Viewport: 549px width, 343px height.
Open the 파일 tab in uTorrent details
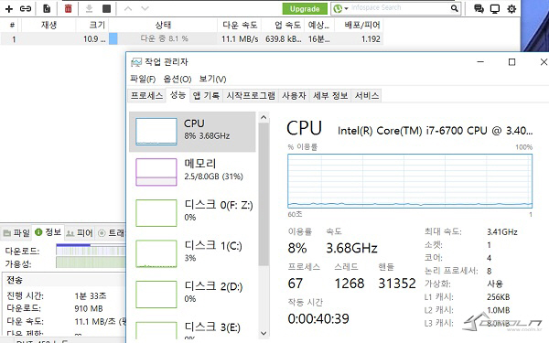coord(16,232)
